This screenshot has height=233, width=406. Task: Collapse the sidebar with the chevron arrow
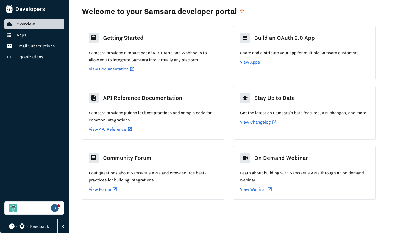63,226
